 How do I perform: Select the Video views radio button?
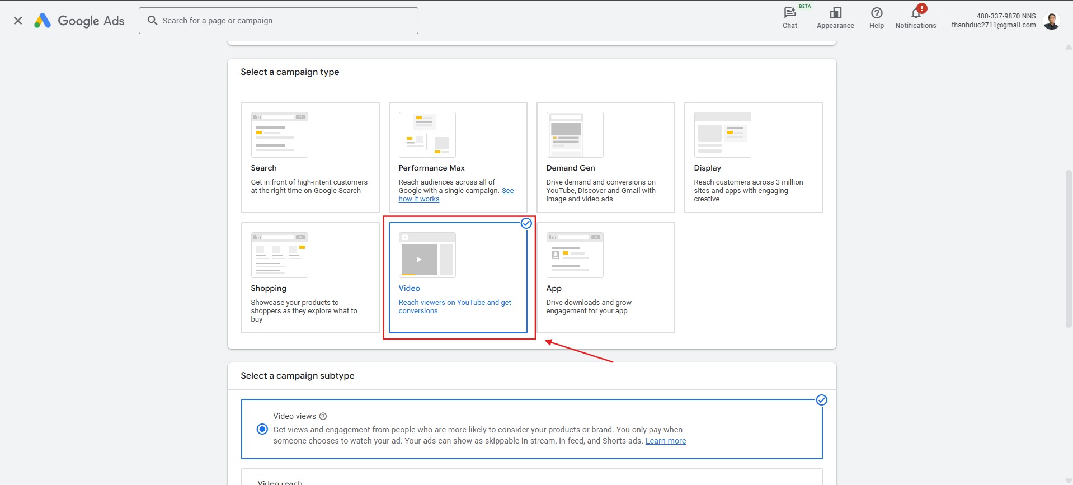pyautogui.click(x=262, y=429)
